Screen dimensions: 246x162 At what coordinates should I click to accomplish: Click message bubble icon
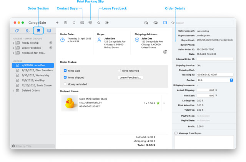176,133
